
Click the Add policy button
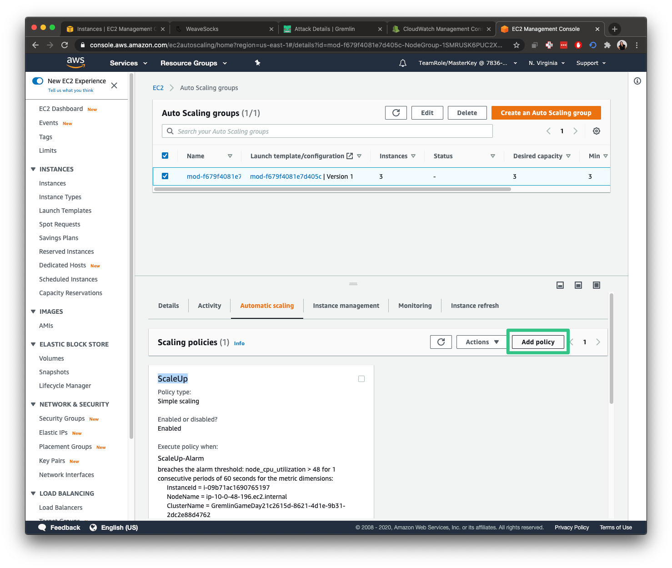(538, 342)
